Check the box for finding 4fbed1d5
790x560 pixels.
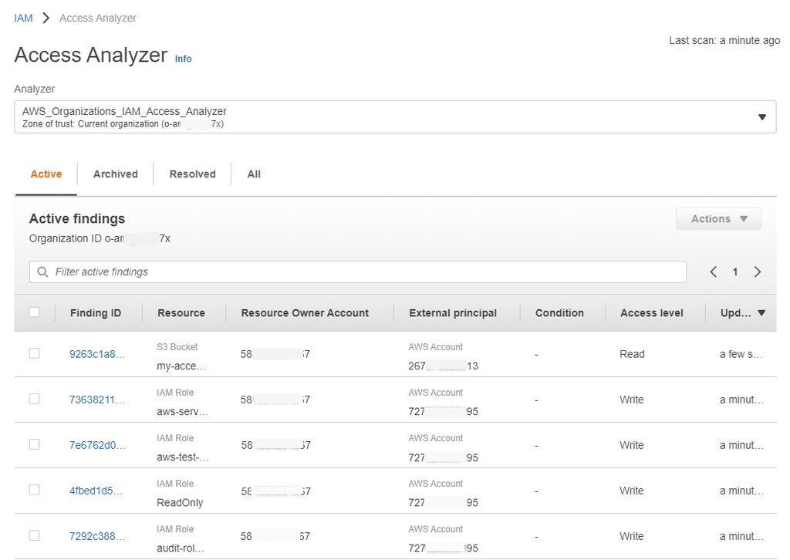(34, 490)
